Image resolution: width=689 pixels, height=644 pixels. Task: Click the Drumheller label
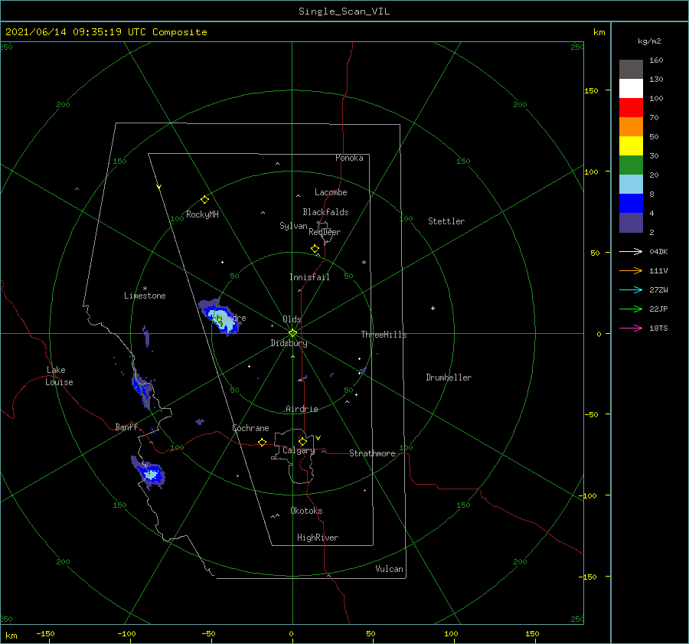[449, 378]
